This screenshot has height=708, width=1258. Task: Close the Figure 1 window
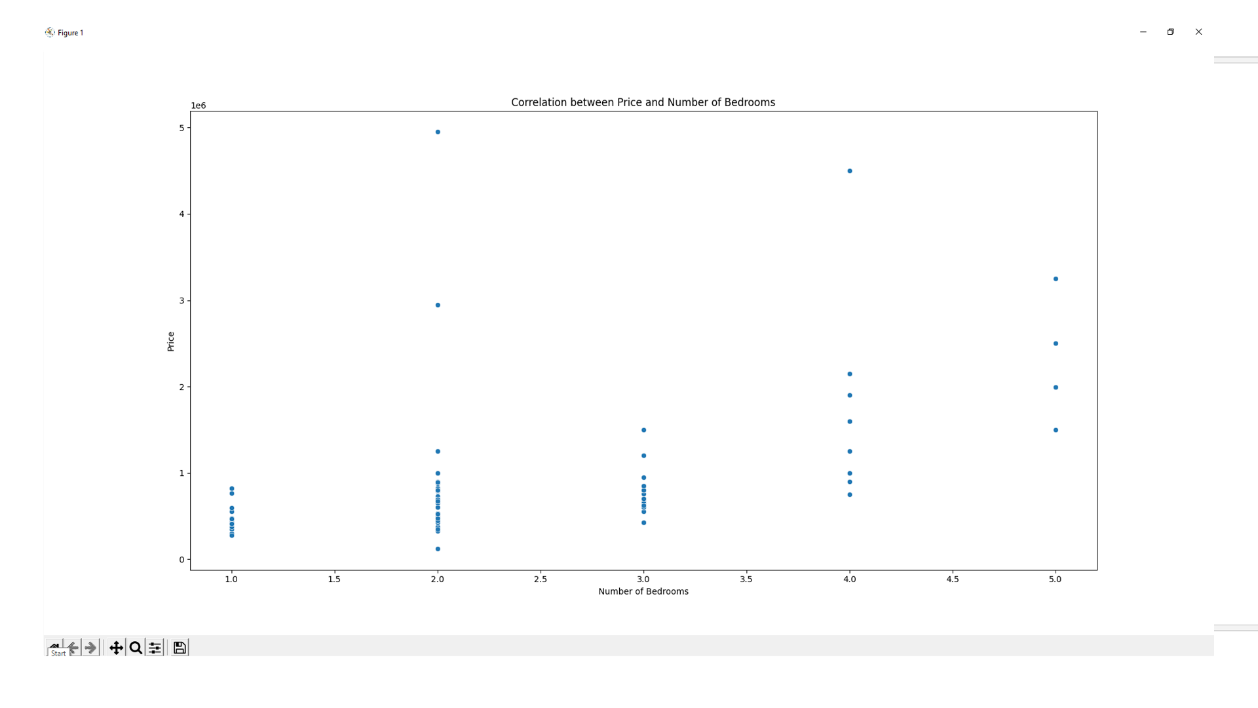pos(1198,31)
